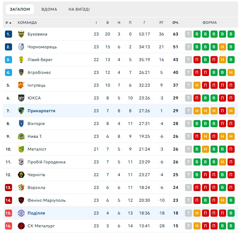
Task: Click the Буковина team crest icon
Action: click(21, 34)
